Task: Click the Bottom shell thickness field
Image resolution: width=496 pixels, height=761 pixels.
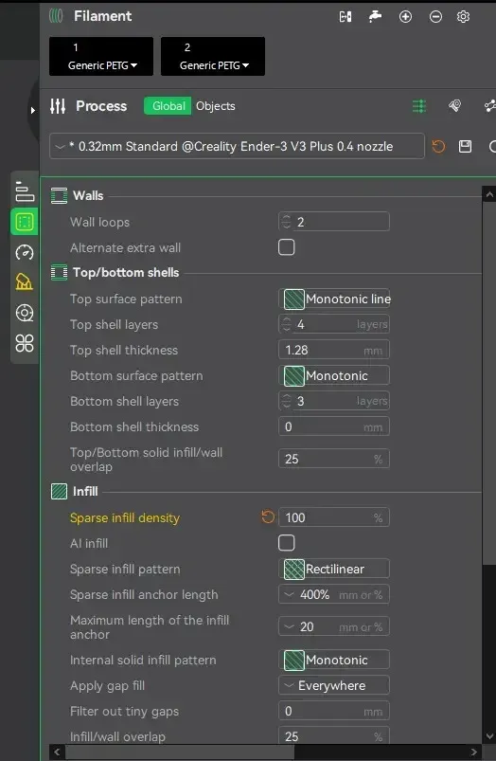Action: click(334, 426)
